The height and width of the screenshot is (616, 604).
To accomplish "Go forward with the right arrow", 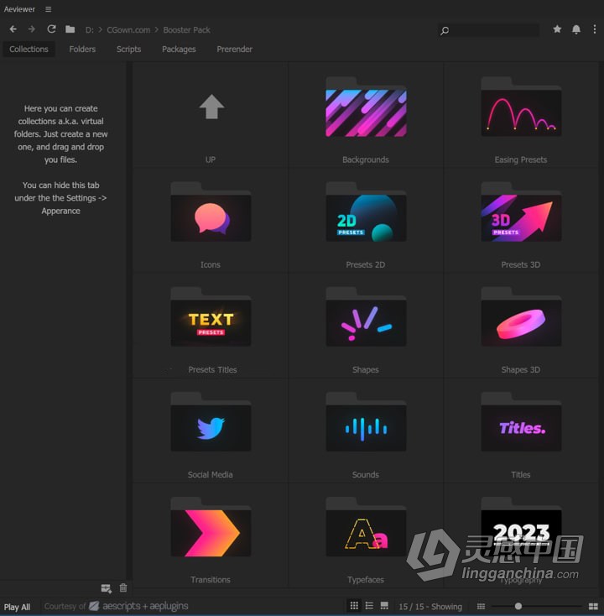I will 32,29.
